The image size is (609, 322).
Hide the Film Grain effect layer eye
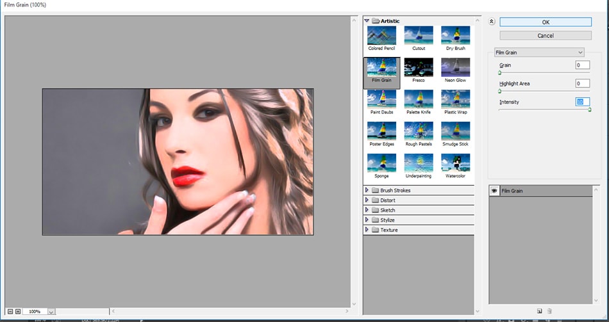coord(495,191)
